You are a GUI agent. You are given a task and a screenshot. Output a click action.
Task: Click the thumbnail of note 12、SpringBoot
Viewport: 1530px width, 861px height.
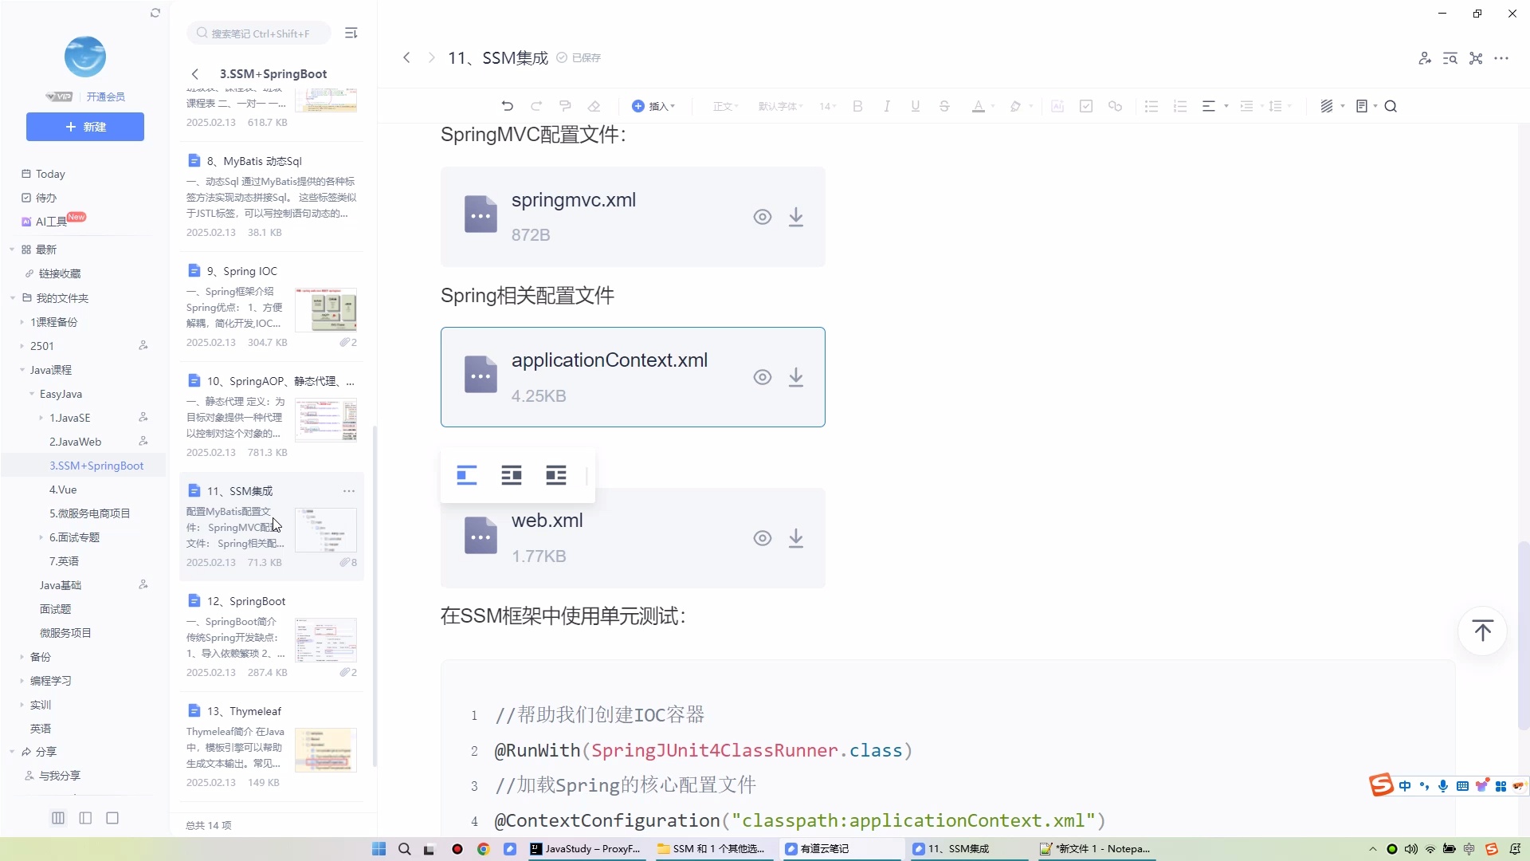pyautogui.click(x=326, y=639)
